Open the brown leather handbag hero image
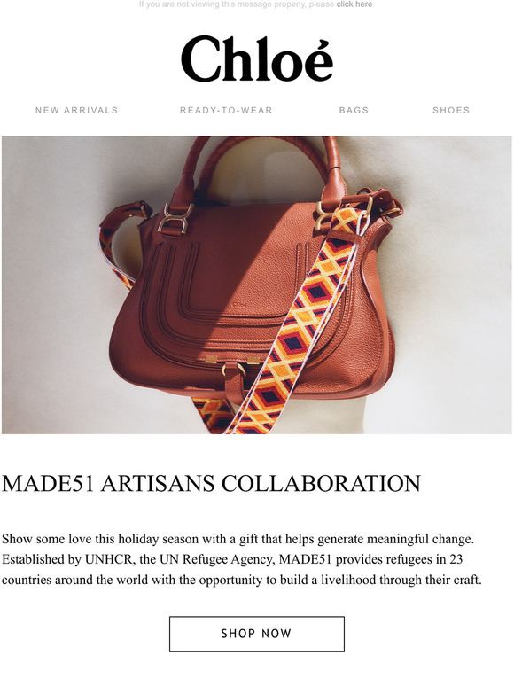This screenshot has width=514, height=686. [x=257, y=285]
